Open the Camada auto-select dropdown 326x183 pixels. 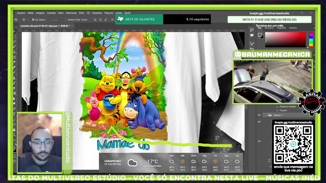coord(55,20)
